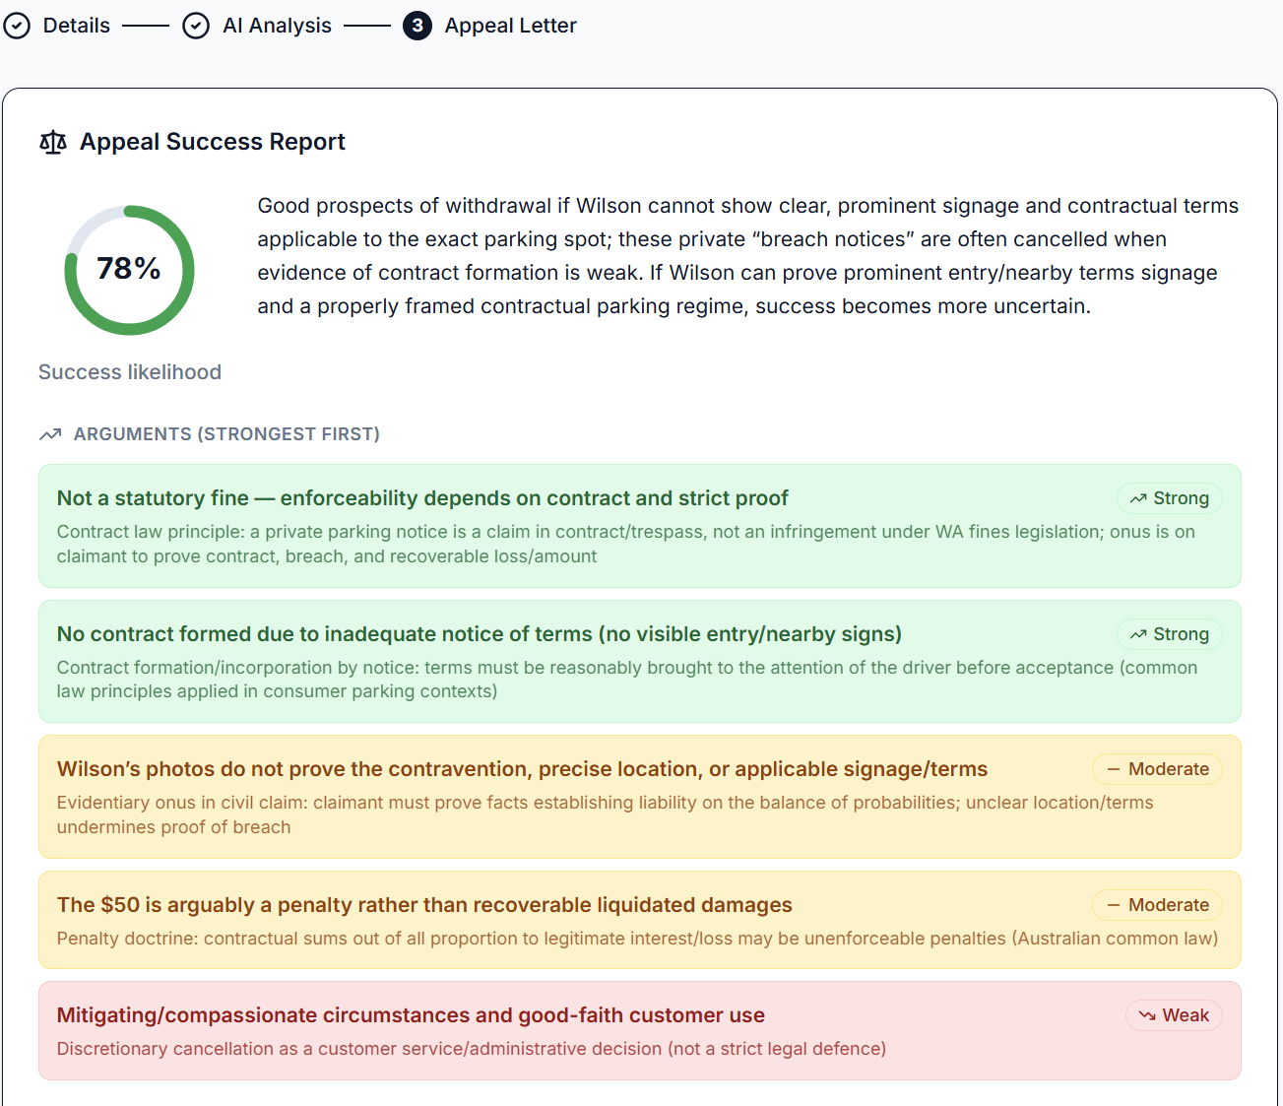Viewport: 1283px width, 1106px height.
Task: Expand the 'No contract formed' argument card
Action: click(479, 634)
